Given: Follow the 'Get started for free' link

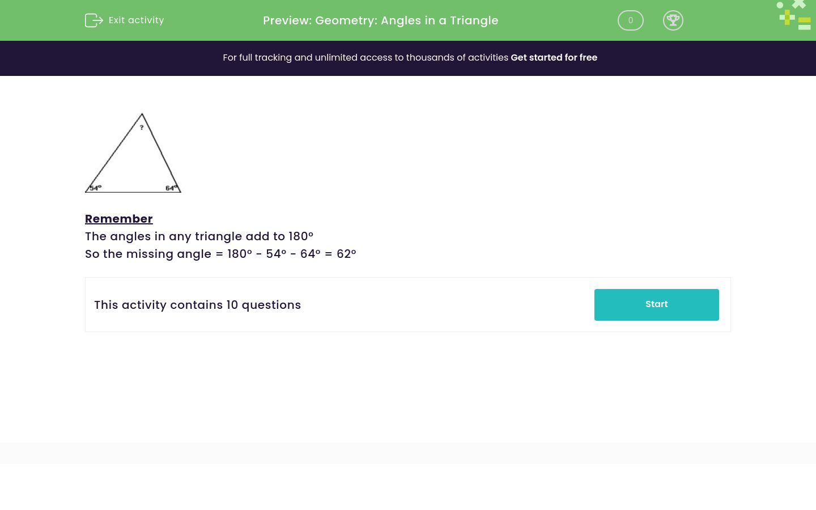Looking at the screenshot, I should [x=554, y=58].
